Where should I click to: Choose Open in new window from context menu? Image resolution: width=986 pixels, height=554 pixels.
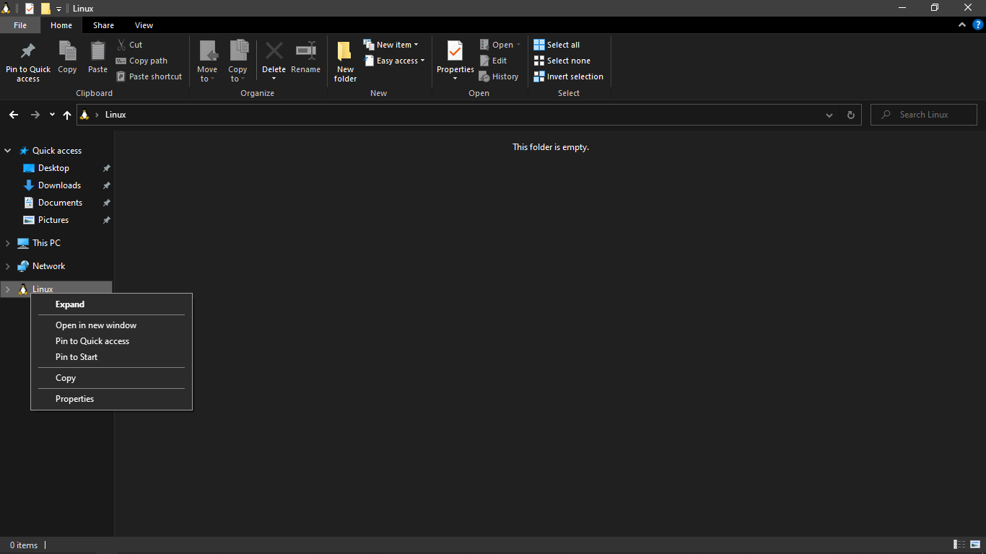point(96,325)
